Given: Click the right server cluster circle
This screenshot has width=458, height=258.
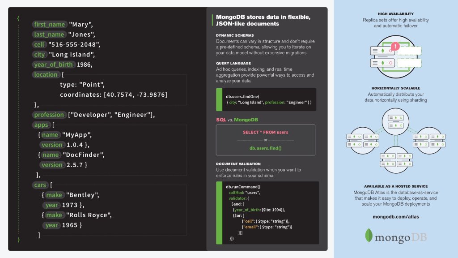Looking at the screenshot, I should coord(429,140).
